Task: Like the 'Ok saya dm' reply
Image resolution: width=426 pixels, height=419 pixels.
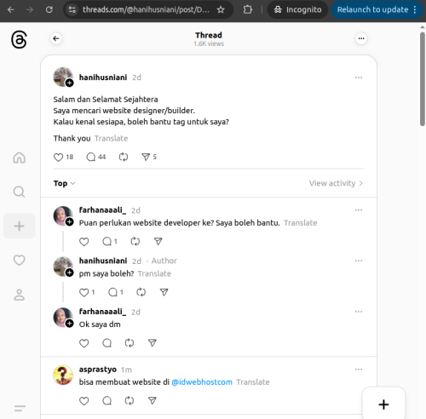Action: pyautogui.click(x=83, y=343)
